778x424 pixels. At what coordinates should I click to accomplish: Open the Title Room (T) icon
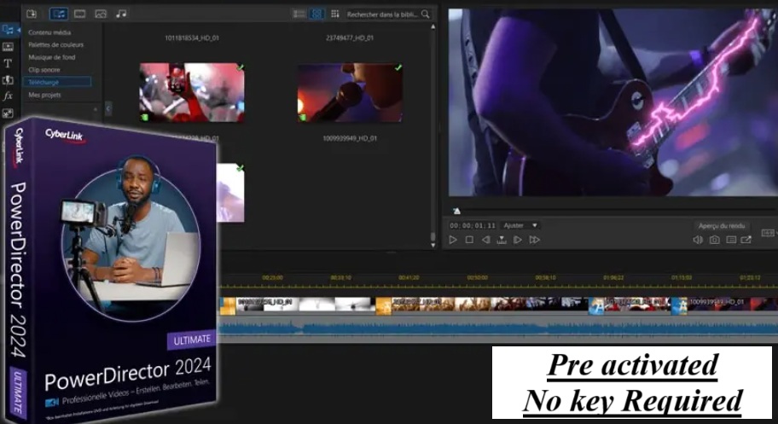point(8,63)
